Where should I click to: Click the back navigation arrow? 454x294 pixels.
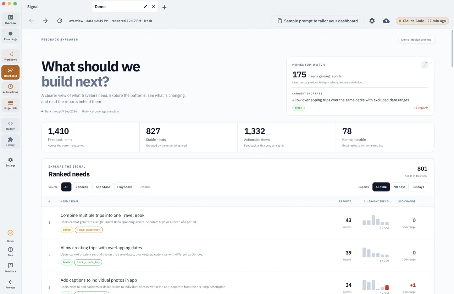click(x=31, y=21)
